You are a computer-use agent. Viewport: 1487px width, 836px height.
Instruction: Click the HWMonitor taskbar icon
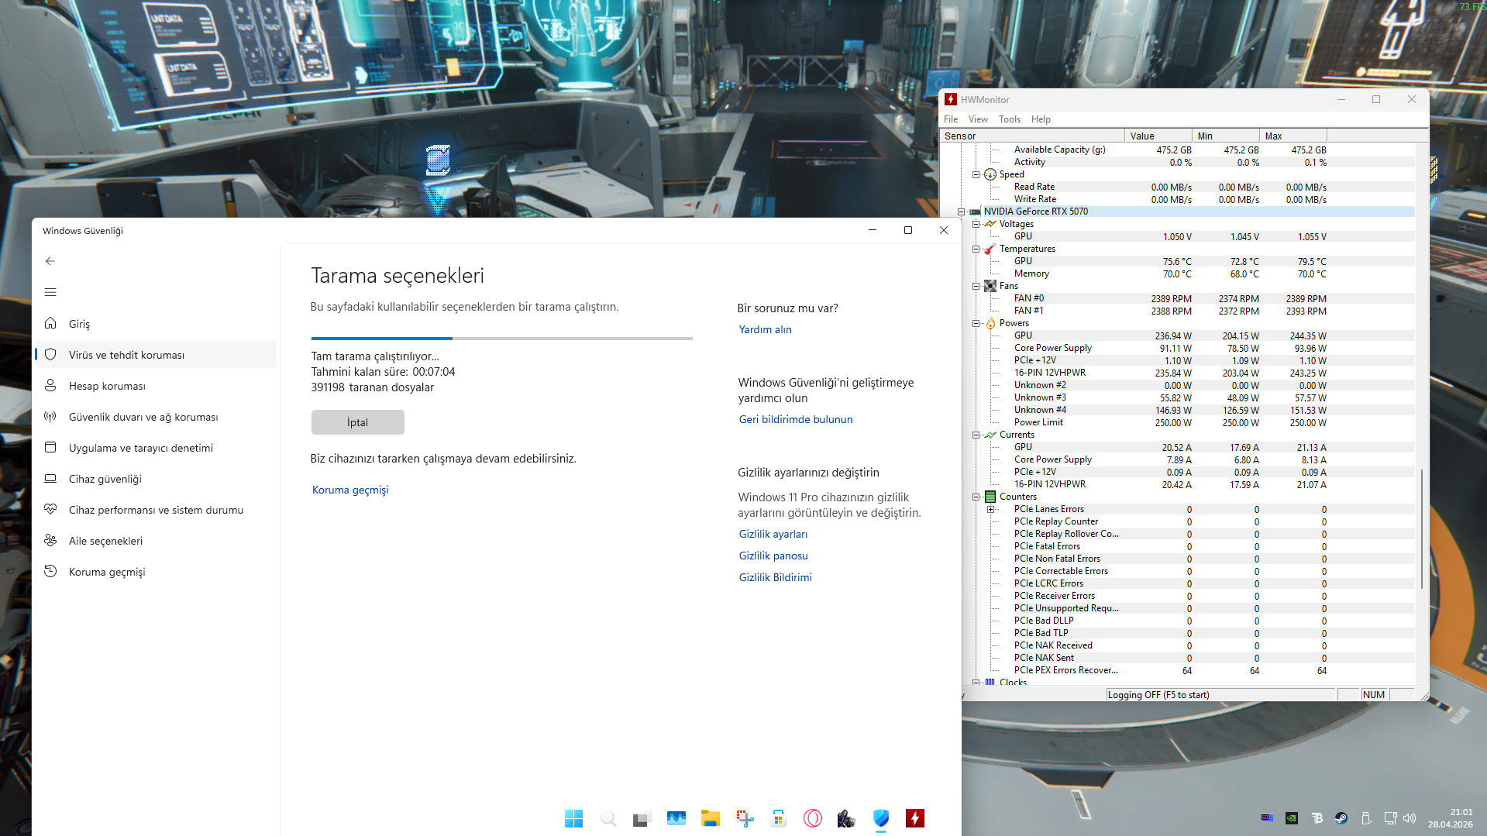point(915,818)
